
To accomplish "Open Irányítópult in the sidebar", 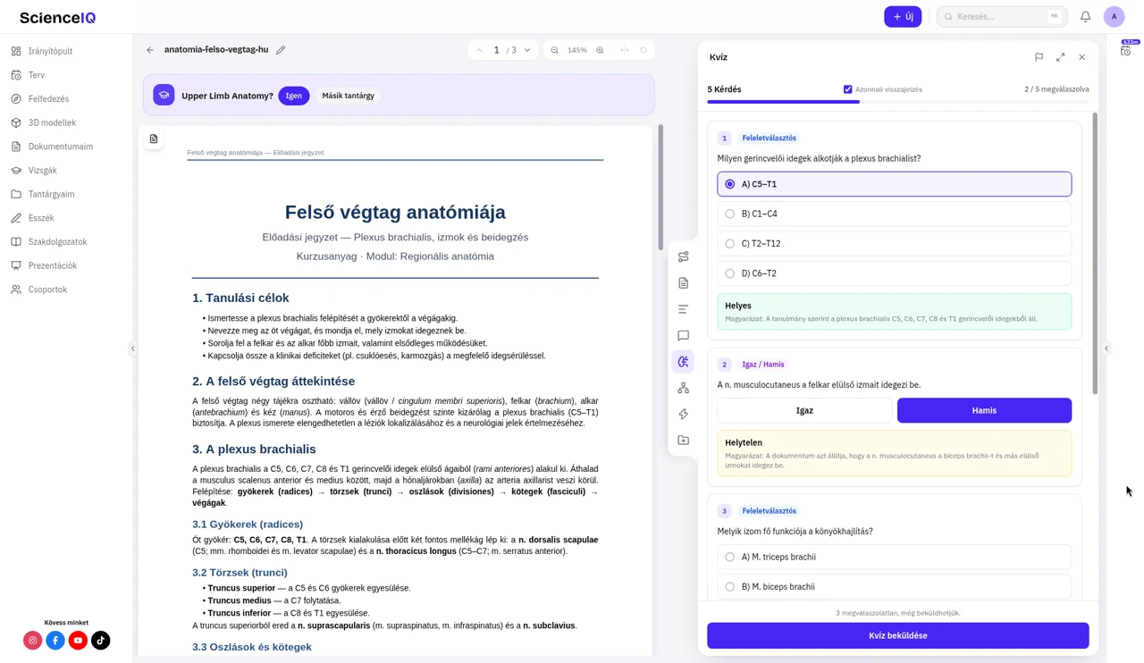I will click(50, 52).
